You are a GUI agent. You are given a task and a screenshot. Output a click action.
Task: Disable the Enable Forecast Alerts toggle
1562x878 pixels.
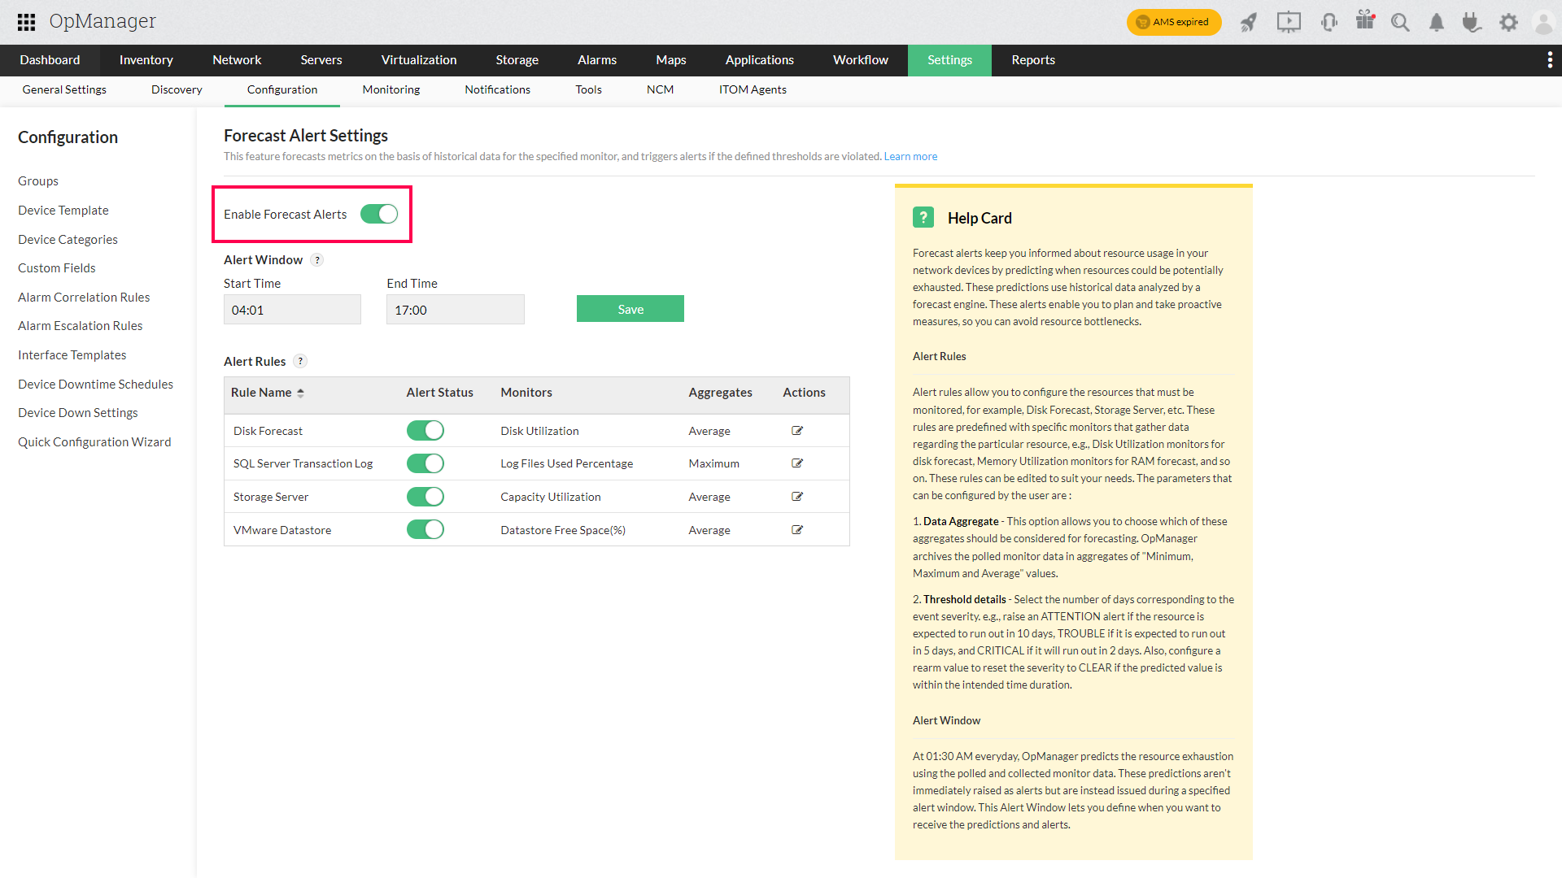(379, 214)
